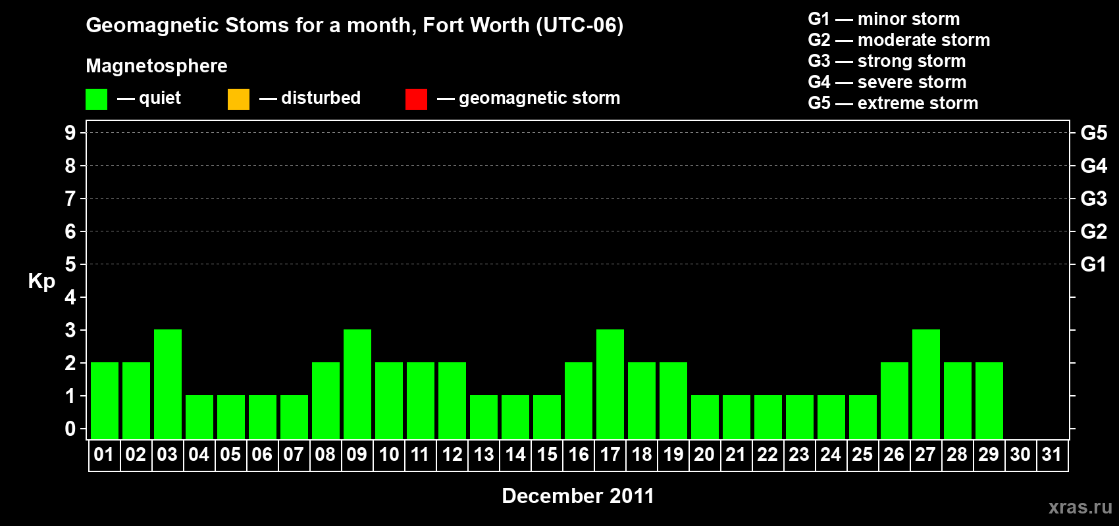The height and width of the screenshot is (526, 1119).
Task: Click the Kp value 9 axis tick
Action: click(70, 133)
